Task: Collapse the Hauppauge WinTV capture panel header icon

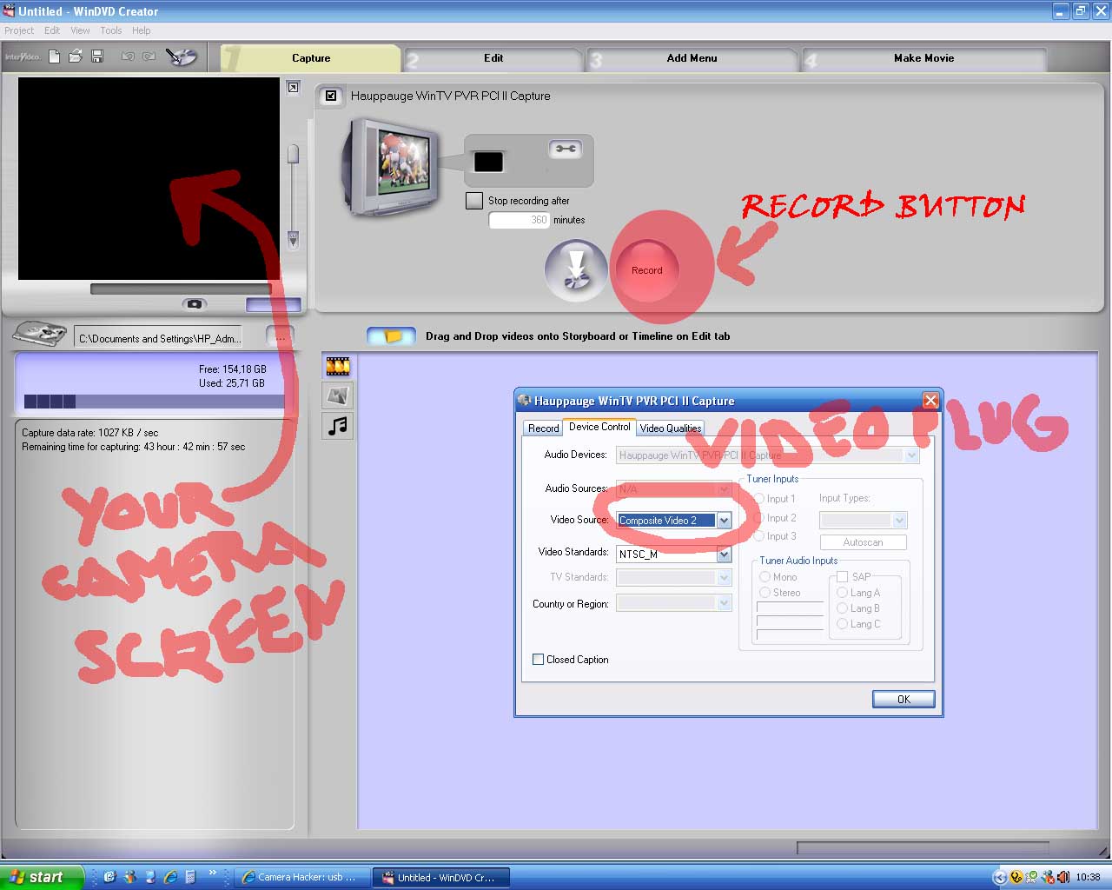Action: (331, 96)
